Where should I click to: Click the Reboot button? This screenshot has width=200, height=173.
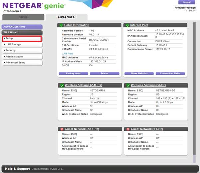(105, 74)
